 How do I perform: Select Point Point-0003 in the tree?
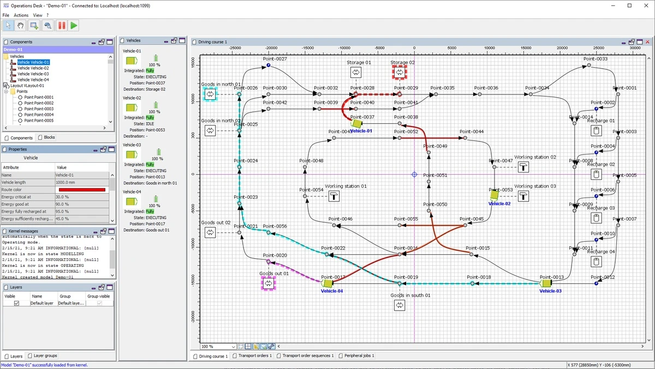pyautogui.click(x=39, y=109)
